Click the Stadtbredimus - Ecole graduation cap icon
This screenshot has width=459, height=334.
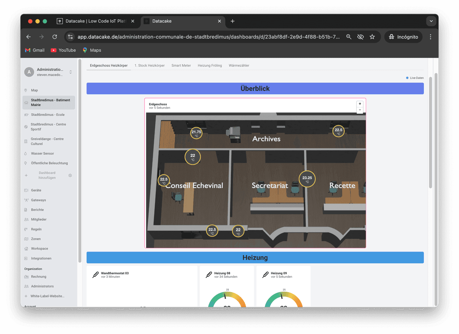(26, 115)
